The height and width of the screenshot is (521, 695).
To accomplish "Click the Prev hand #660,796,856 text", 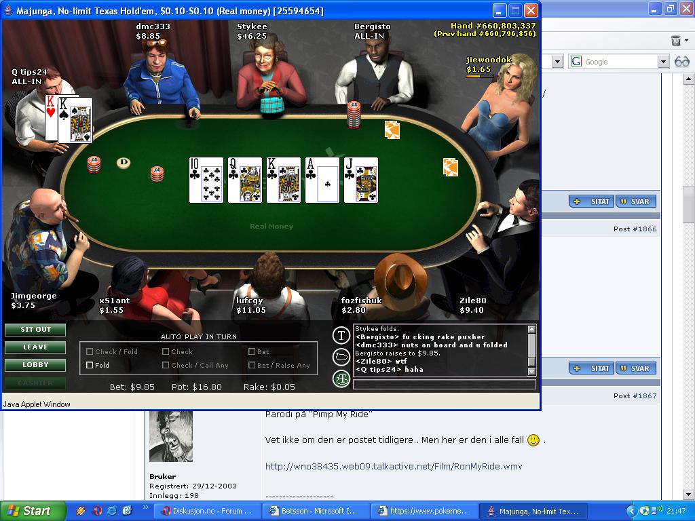I will point(485,34).
